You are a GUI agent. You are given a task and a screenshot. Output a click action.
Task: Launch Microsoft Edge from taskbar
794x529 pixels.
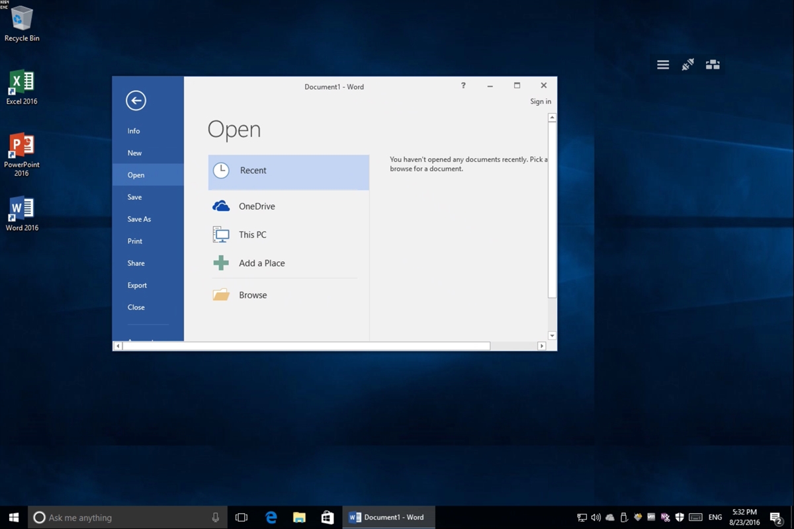(271, 517)
